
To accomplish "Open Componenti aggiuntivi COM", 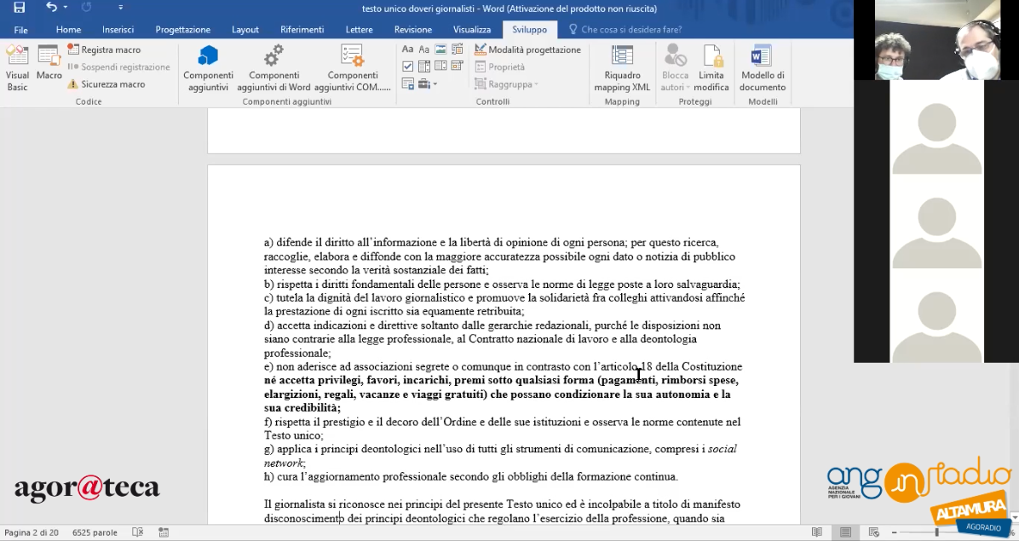I will [352, 68].
